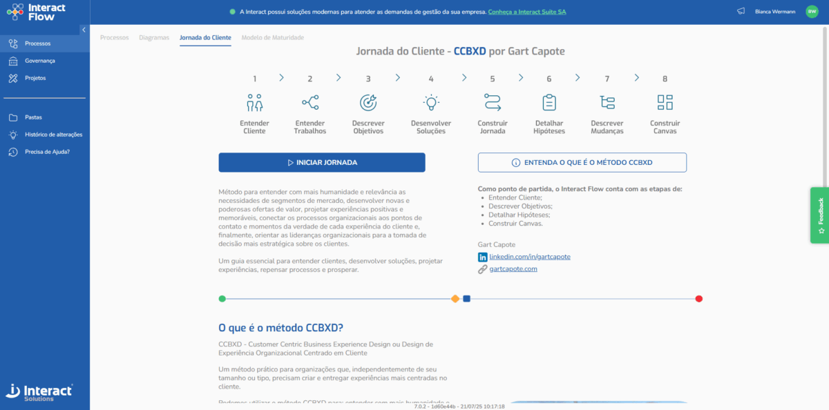
Task: Open the gartcapote.com link
Action: (513, 269)
